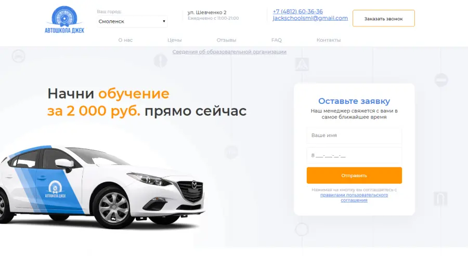Screen dimensions: 468x256
Task: Focus the phone number input field
Action: (x=354, y=155)
